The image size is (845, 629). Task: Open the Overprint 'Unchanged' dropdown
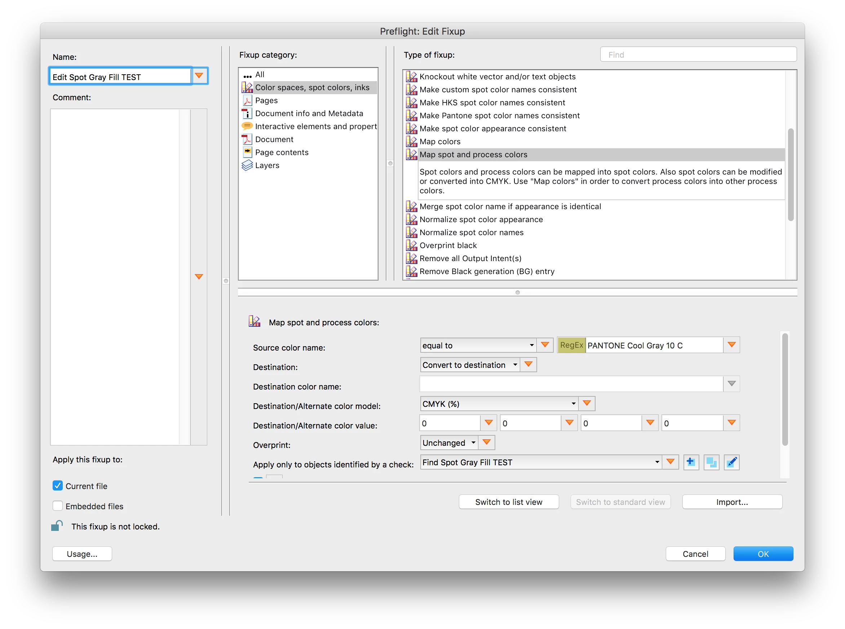coord(449,443)
